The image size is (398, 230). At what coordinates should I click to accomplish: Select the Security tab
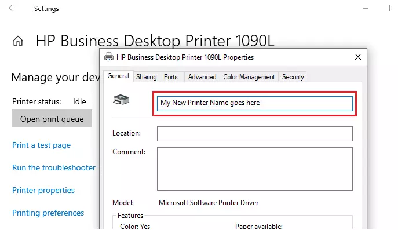[293, 77]
